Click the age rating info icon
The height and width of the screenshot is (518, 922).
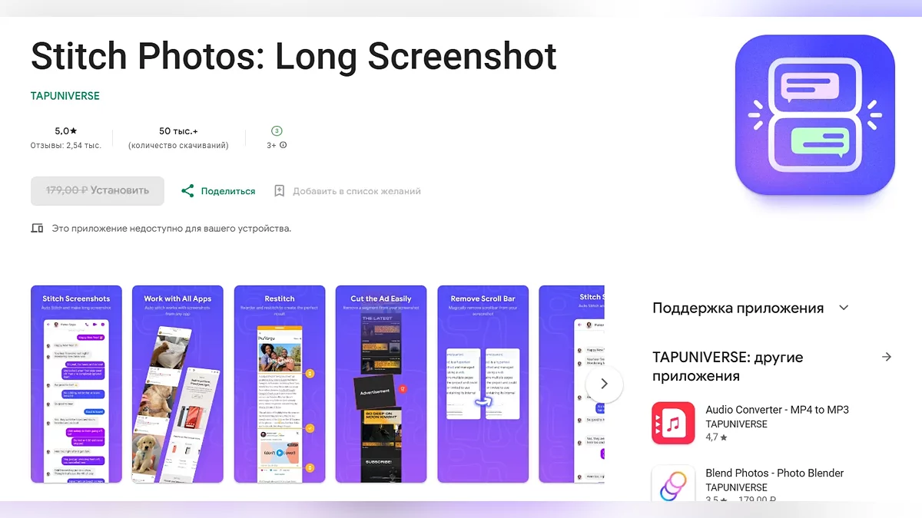[x=284, y=145]
